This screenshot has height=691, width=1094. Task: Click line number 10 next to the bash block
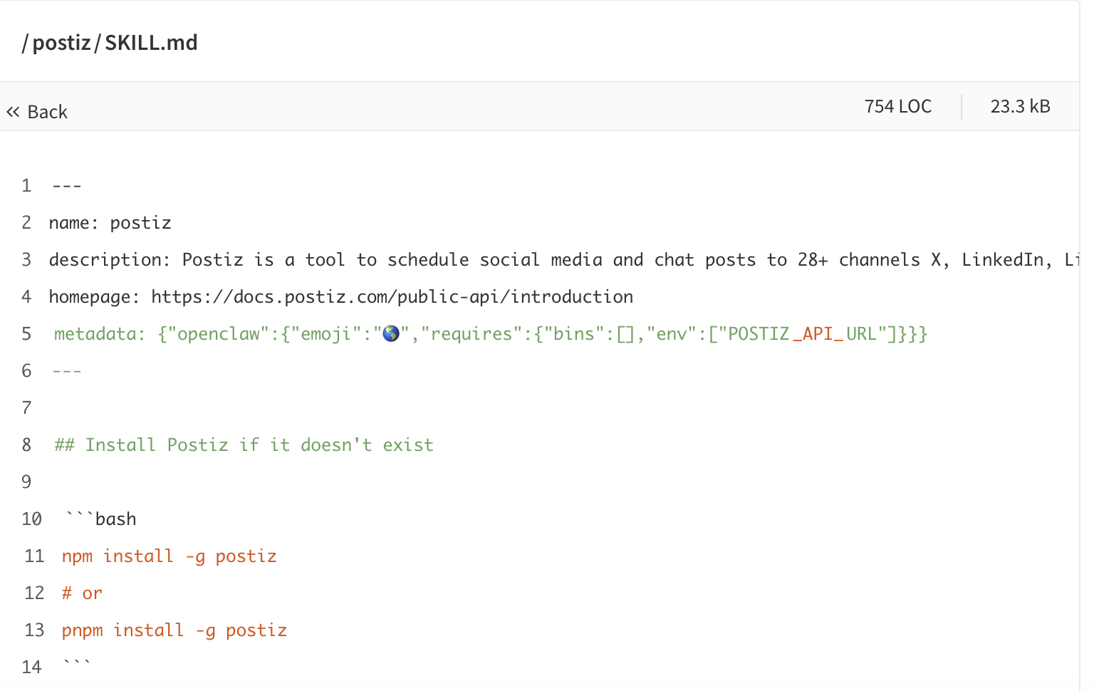(32, 519)
